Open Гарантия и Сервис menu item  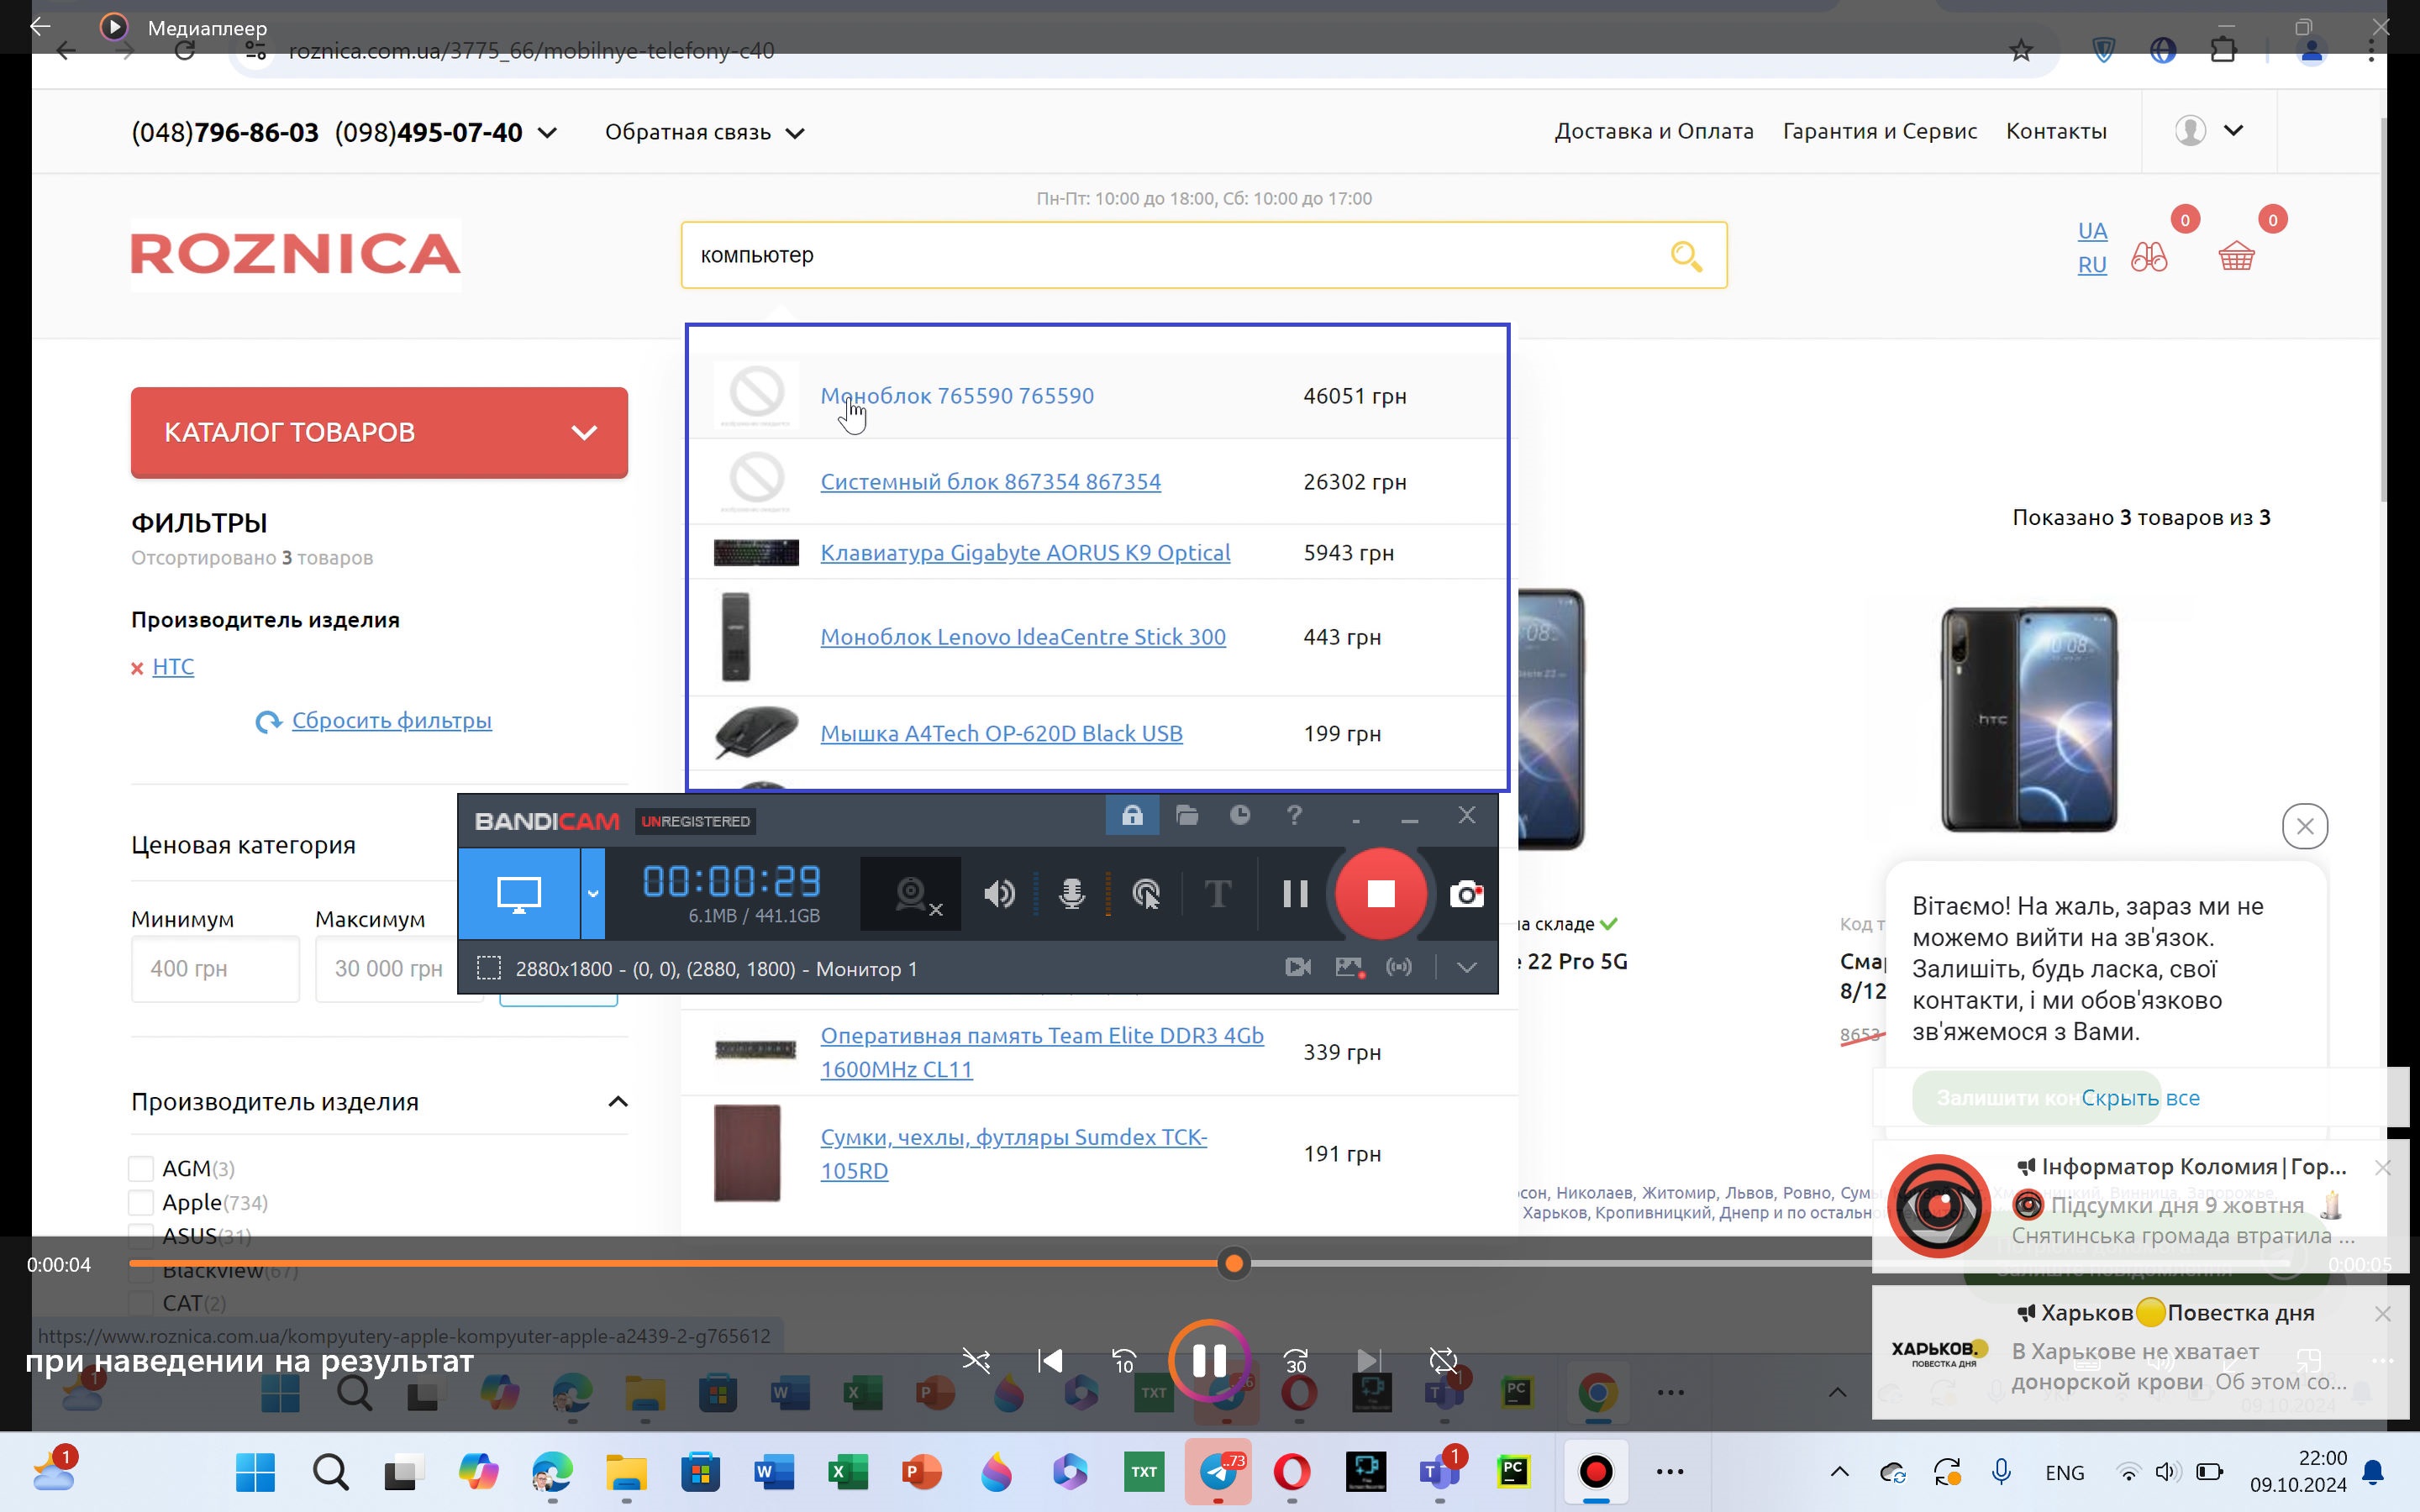pos(1879,131)
